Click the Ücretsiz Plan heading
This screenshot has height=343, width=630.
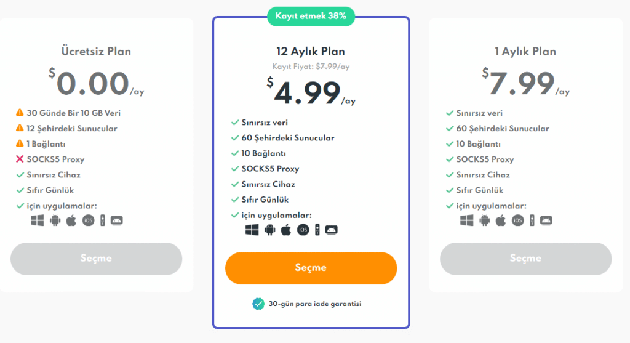[96, 52]
